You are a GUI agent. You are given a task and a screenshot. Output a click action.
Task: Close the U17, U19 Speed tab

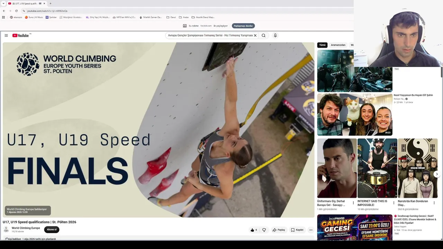44,3
